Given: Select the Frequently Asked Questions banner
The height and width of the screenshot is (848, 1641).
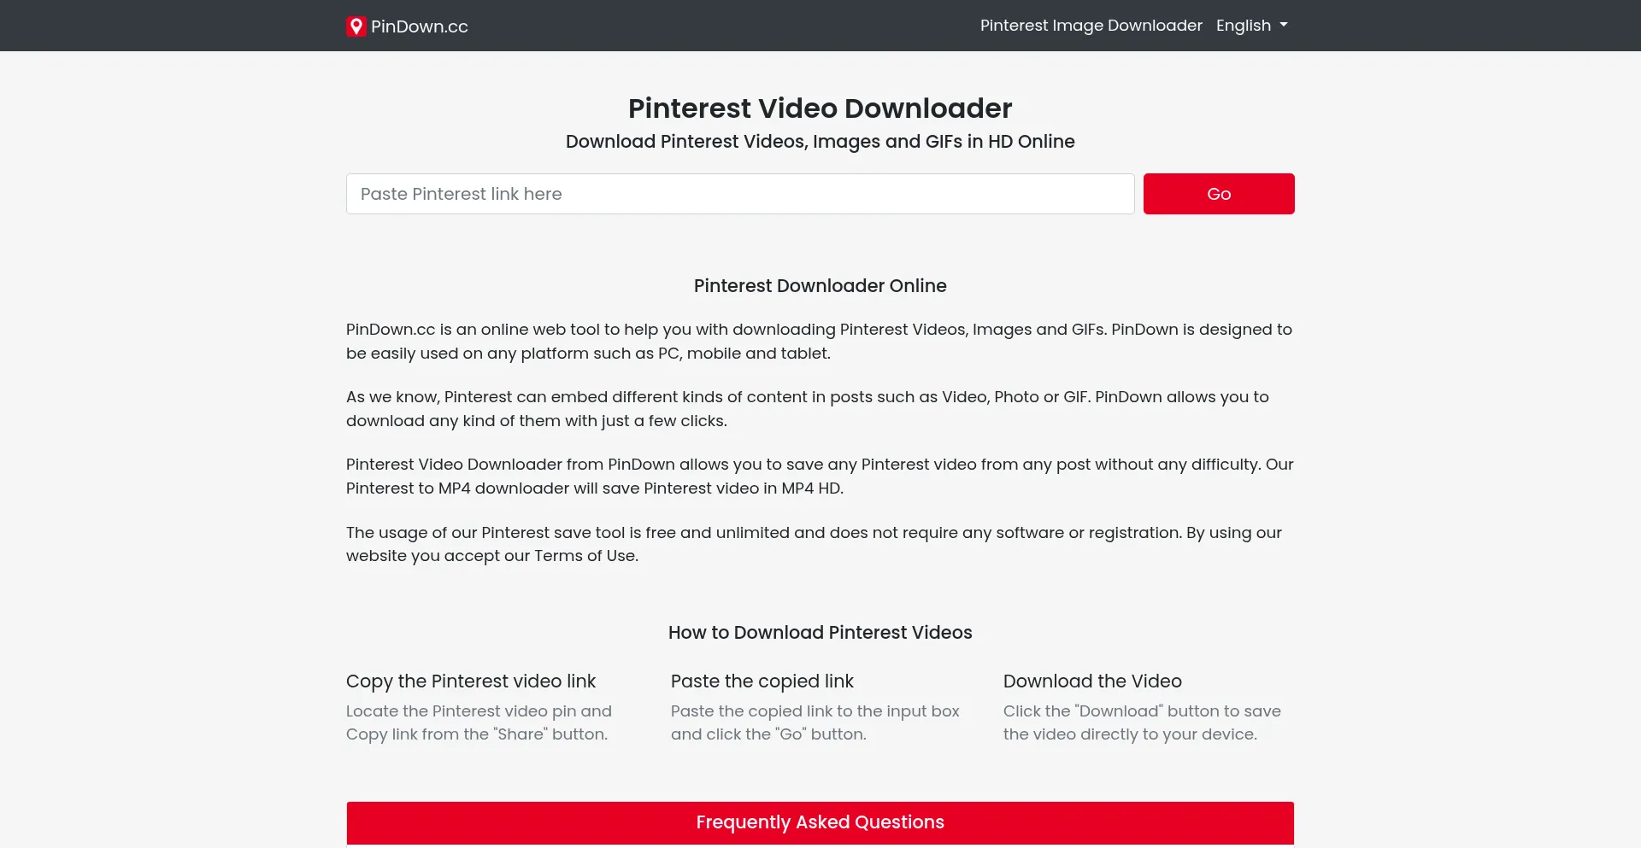Looking at the screenshot, I should click(x=820, y=822).
